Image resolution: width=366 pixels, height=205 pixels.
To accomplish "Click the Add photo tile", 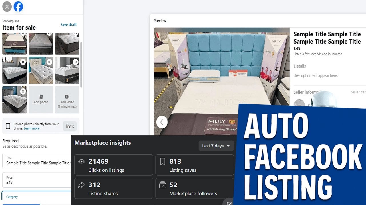I will [x=41, y=100].
